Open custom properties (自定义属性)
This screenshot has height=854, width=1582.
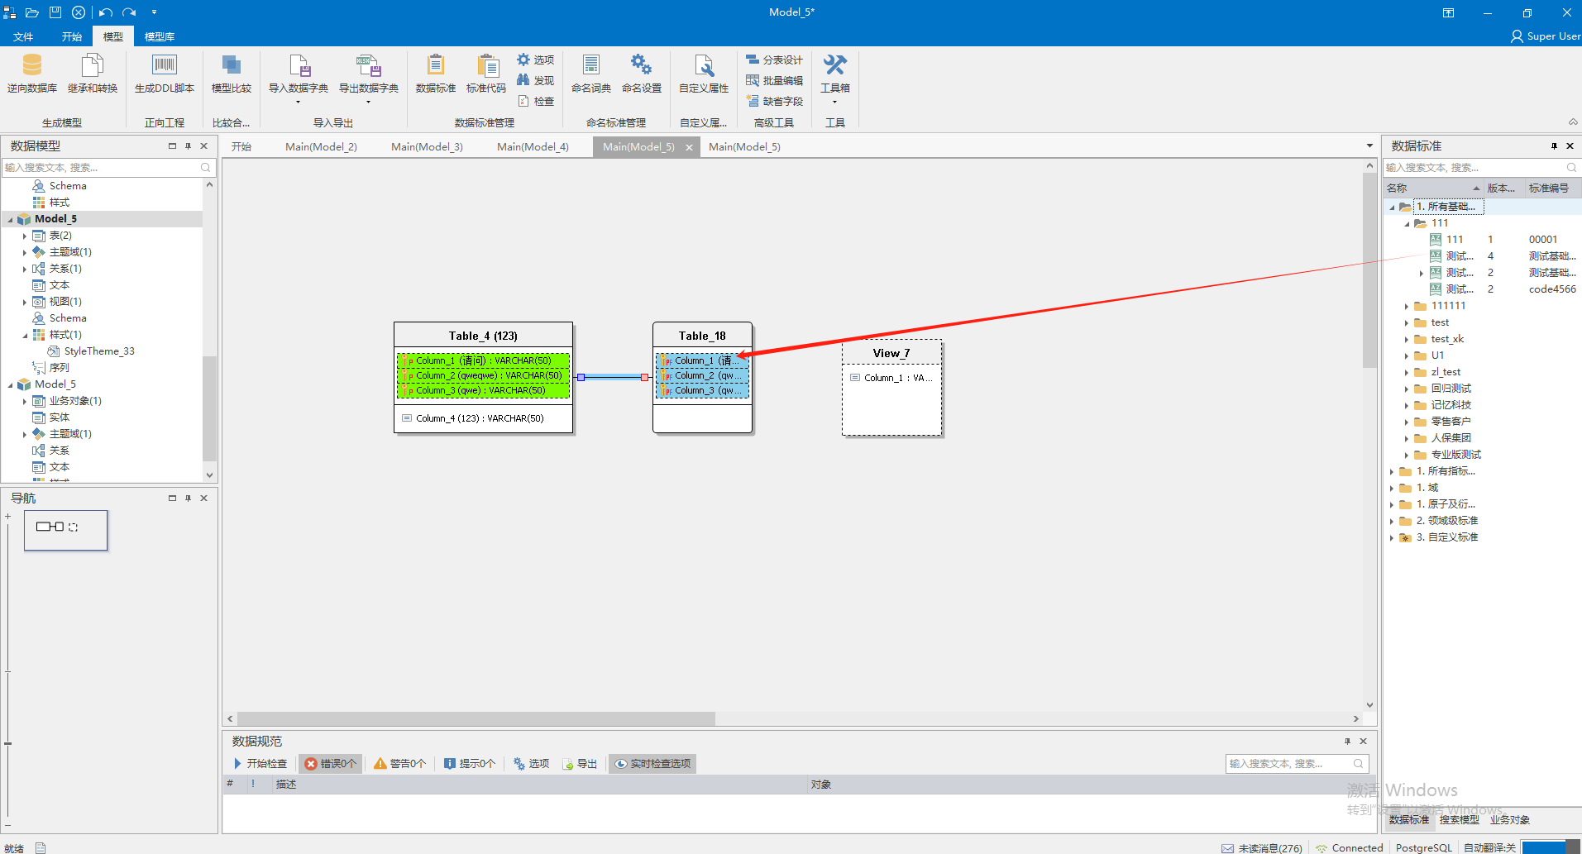click(x=704, y=74)
